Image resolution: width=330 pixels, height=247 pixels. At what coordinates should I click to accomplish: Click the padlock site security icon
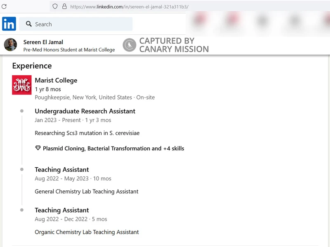pos(64,7)
